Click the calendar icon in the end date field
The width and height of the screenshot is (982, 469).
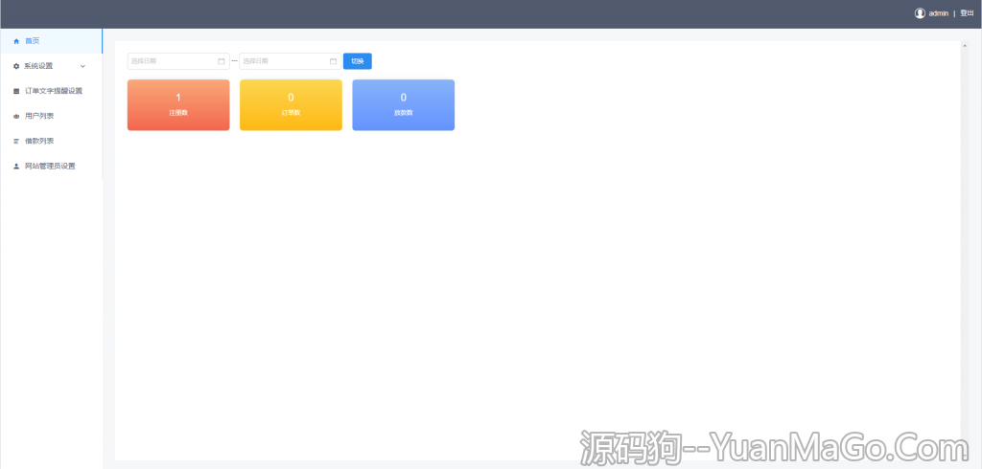(x=333, y=61)
